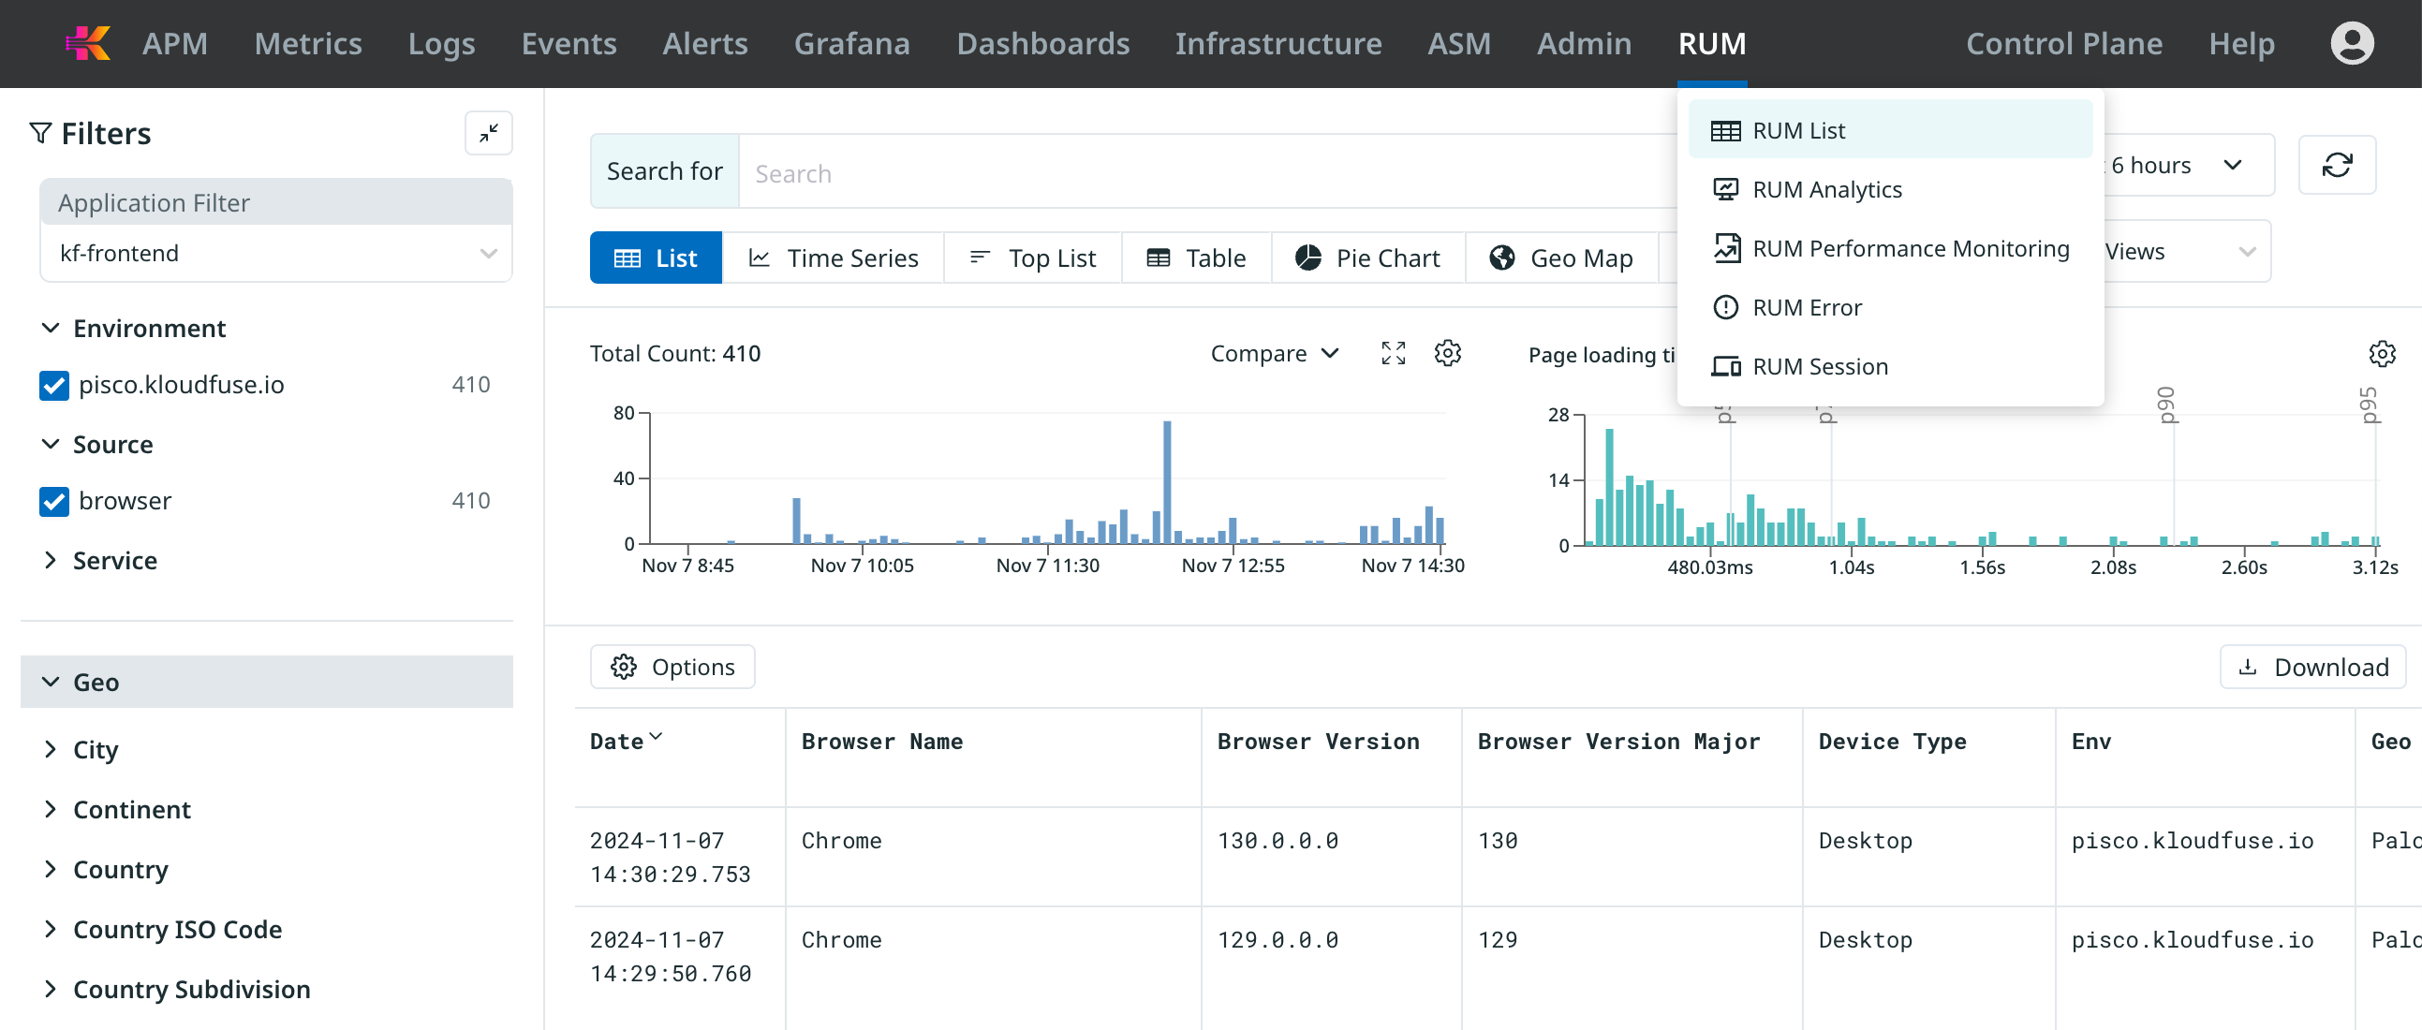Screen dimensions: 2422x1030
Task: Expand the Country filter section
Action: 120,869
